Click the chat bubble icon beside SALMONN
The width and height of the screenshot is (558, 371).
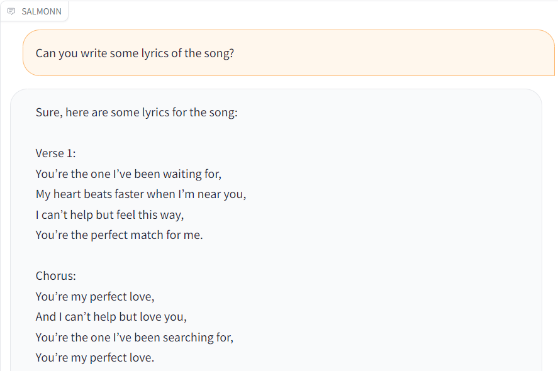[x=11, y=11]
